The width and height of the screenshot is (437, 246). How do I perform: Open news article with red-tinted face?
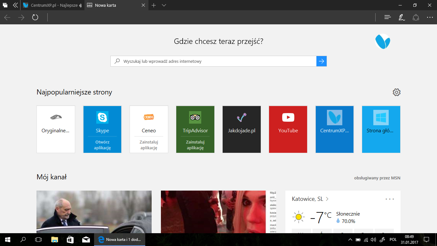[x=219, y=212]
